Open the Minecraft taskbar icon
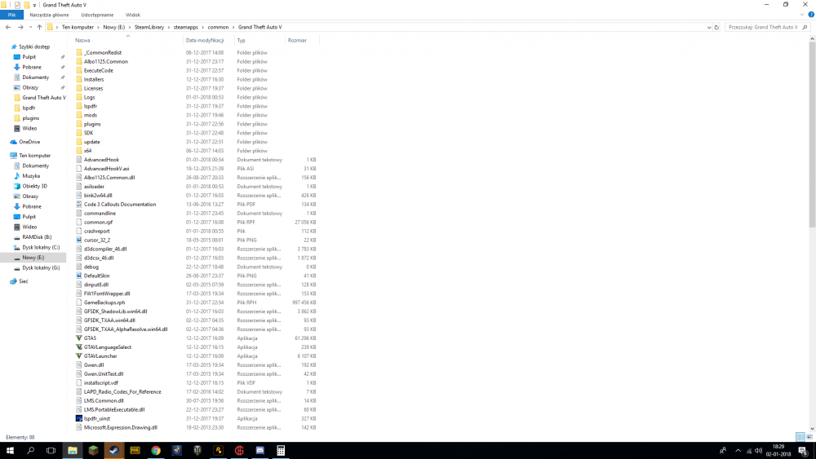 (x=93, y=451)
